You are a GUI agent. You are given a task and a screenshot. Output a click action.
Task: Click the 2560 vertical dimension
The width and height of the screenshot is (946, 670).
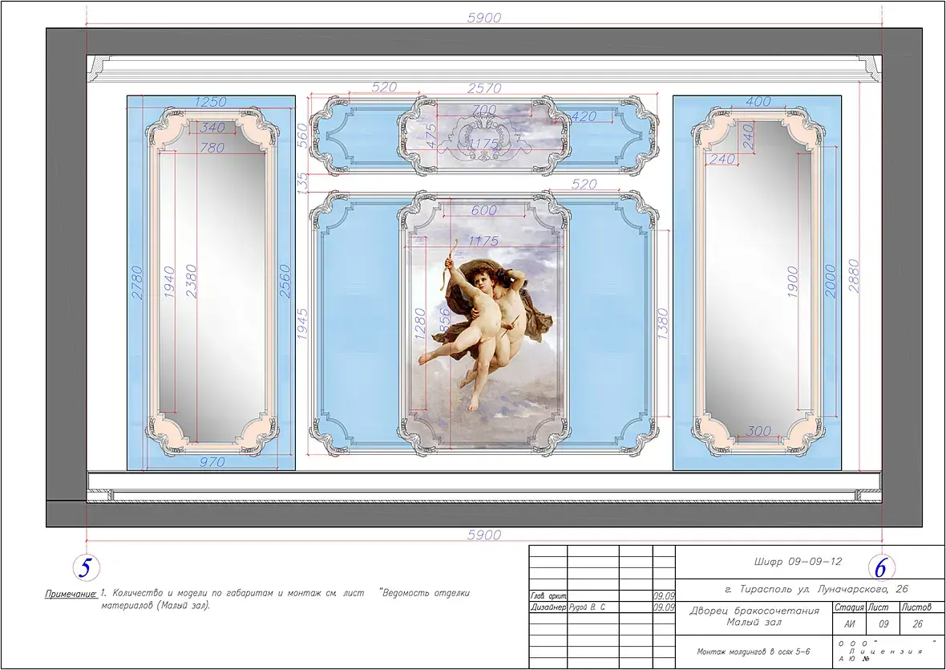coord(284,281)
